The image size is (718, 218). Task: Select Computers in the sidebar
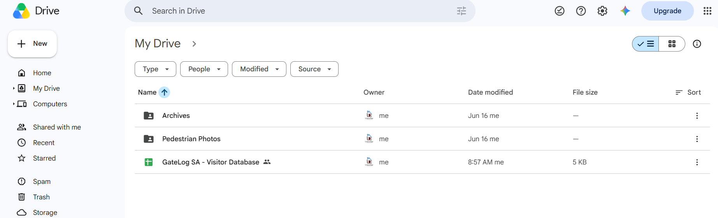[50, 104]
